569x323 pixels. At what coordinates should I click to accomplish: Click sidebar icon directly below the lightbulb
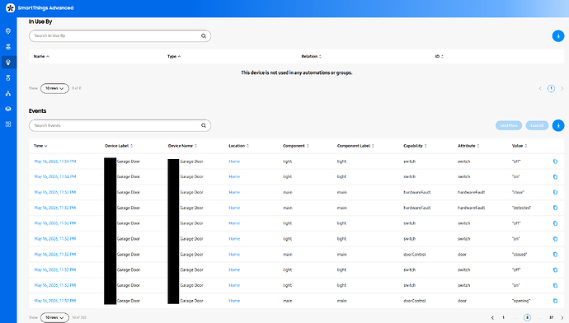(x=8, y=78)
